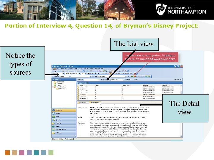Sort list by the References column header
214x160 pixels.
[x=132, y=85]
